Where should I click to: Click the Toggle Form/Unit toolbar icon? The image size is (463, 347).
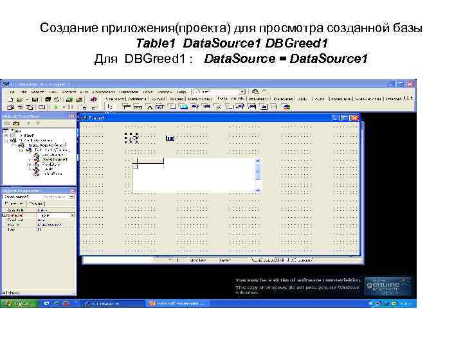click(x=30, y=107)
